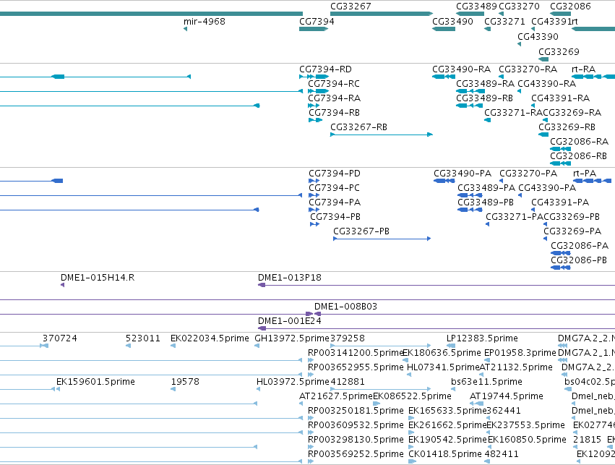Select the EP01958.3prime EST label
This screenshot has width=615, height=465.
click(520, 353)
